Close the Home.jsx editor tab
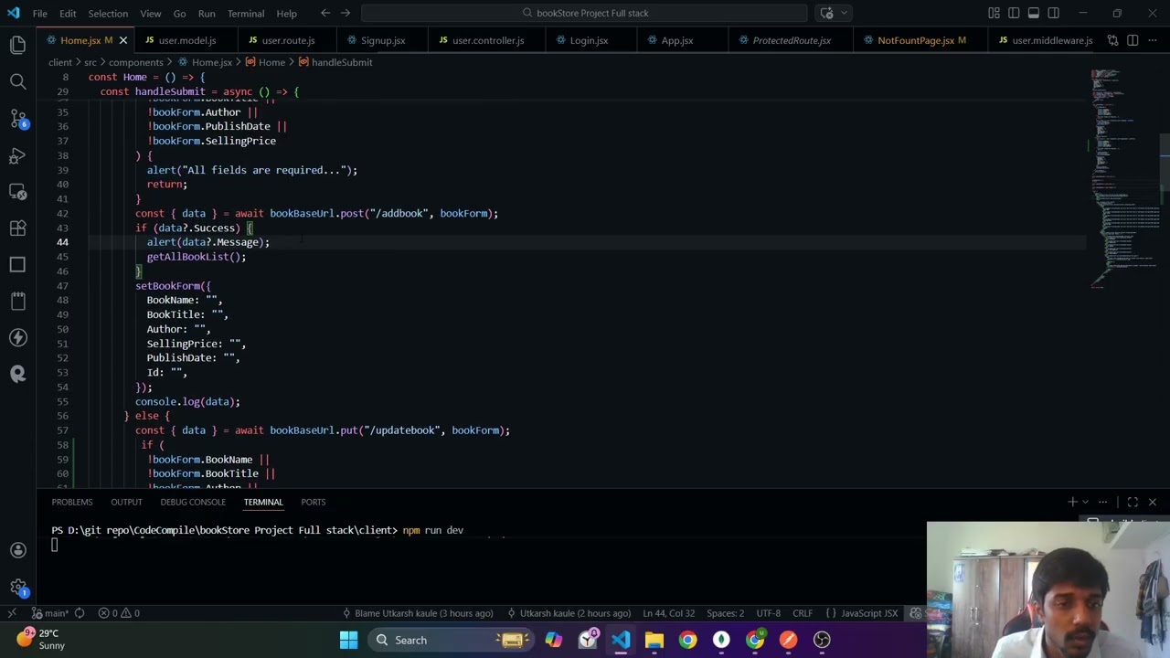The image size is (1170, 658). (122, 40)
